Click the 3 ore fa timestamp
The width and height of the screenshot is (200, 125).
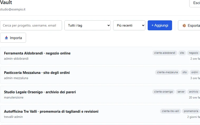(195, 78)
